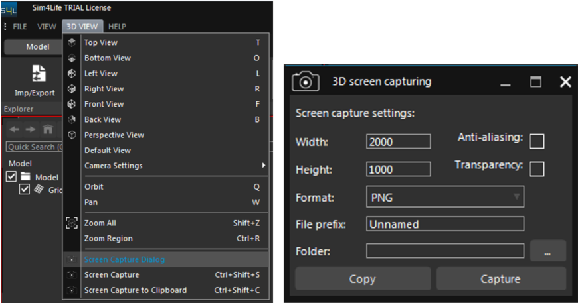The image size is (578, 303).
Task: Click the Imp/Export icon
Action: [x=39, y=73]
